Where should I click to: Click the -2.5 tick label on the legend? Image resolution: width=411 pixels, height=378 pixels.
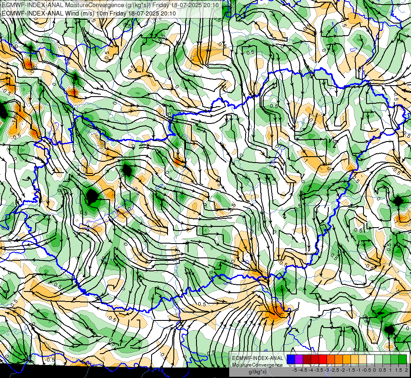[335, 370]
